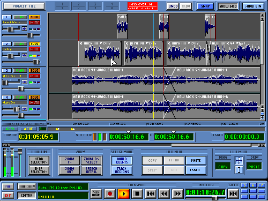The height and width of the screenshot is (201, 268).
Task: Click the return-to-start transport button
Action: [x=151, y=193]
